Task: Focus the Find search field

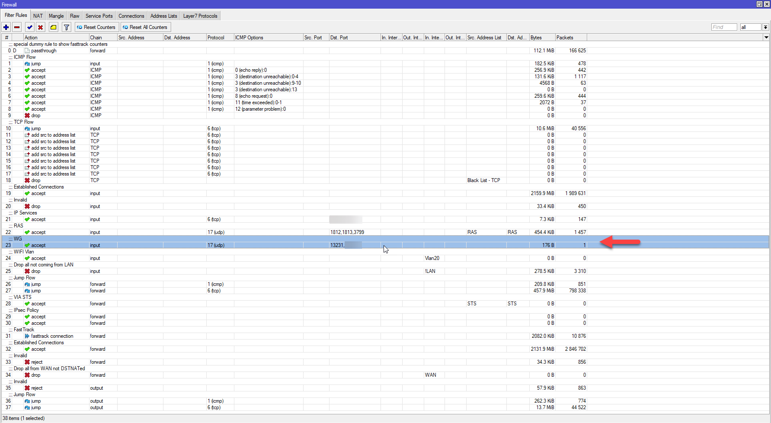Action: coord(724,27)
